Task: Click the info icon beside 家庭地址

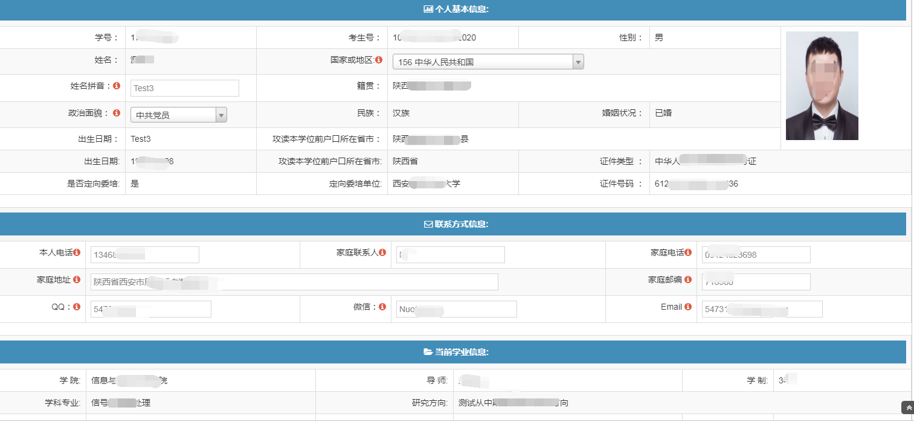Action: pyautogui.click(x=77, y=280)
